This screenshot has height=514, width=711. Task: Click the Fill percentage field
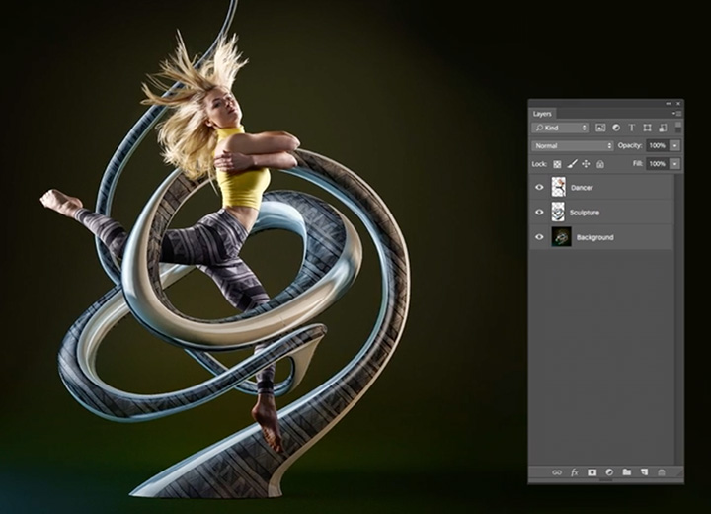pos(657,163)
